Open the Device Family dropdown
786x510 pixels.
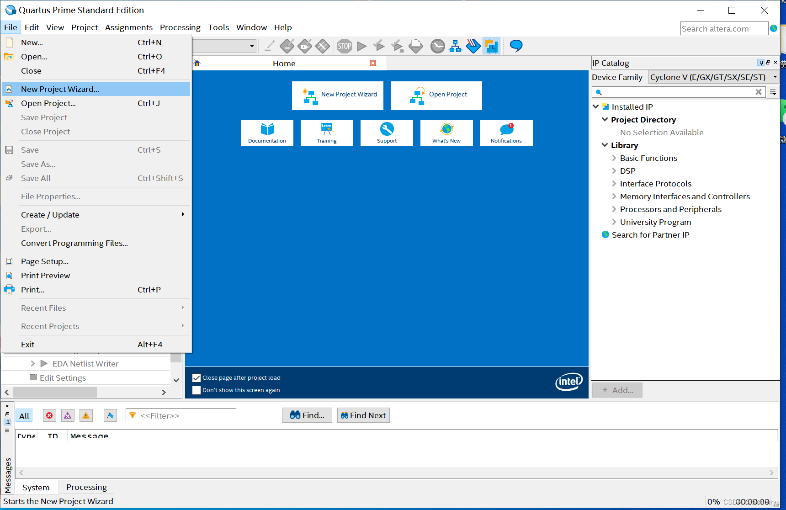[x=713, y=77]
